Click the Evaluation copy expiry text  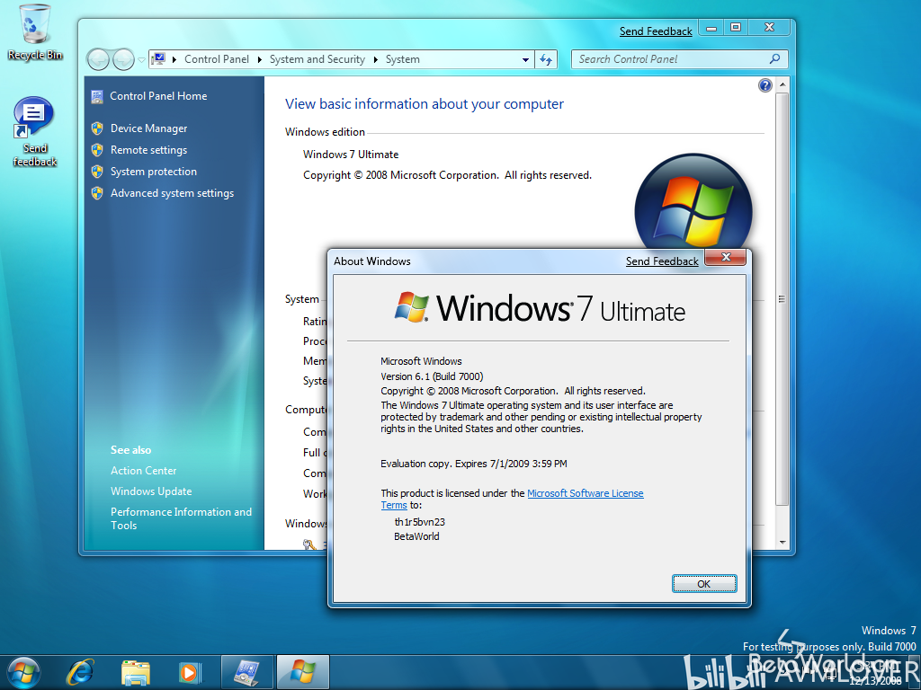[x=473, y=464]
